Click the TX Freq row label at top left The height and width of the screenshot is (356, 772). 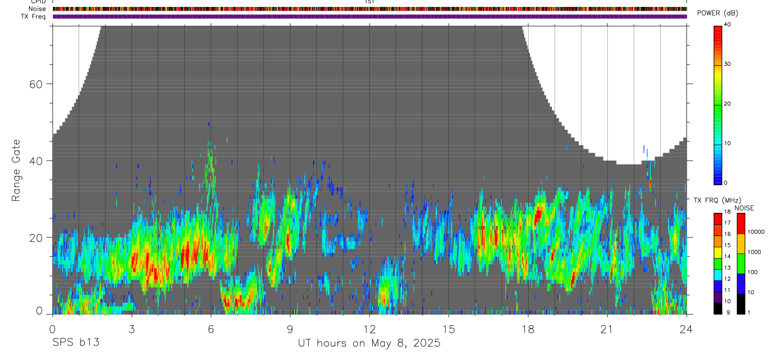coord(34,16)
